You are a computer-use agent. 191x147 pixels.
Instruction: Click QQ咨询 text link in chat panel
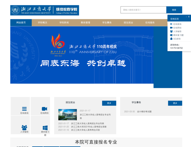177,39
